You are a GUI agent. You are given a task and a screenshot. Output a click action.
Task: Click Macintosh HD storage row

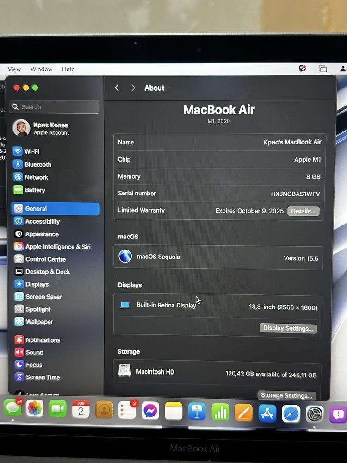click(217, 373)
